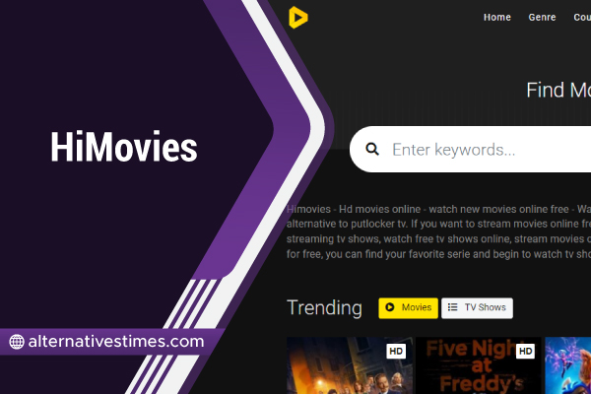Click the search magnifier icon
The width and height of the screenshot is (591, 394).
point(372,150)
